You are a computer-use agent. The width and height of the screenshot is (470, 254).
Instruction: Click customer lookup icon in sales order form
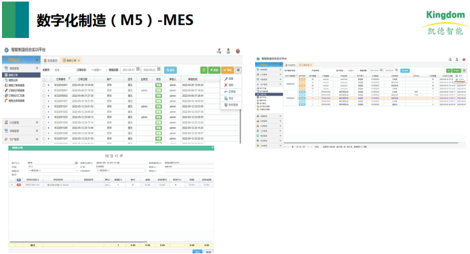76,163
